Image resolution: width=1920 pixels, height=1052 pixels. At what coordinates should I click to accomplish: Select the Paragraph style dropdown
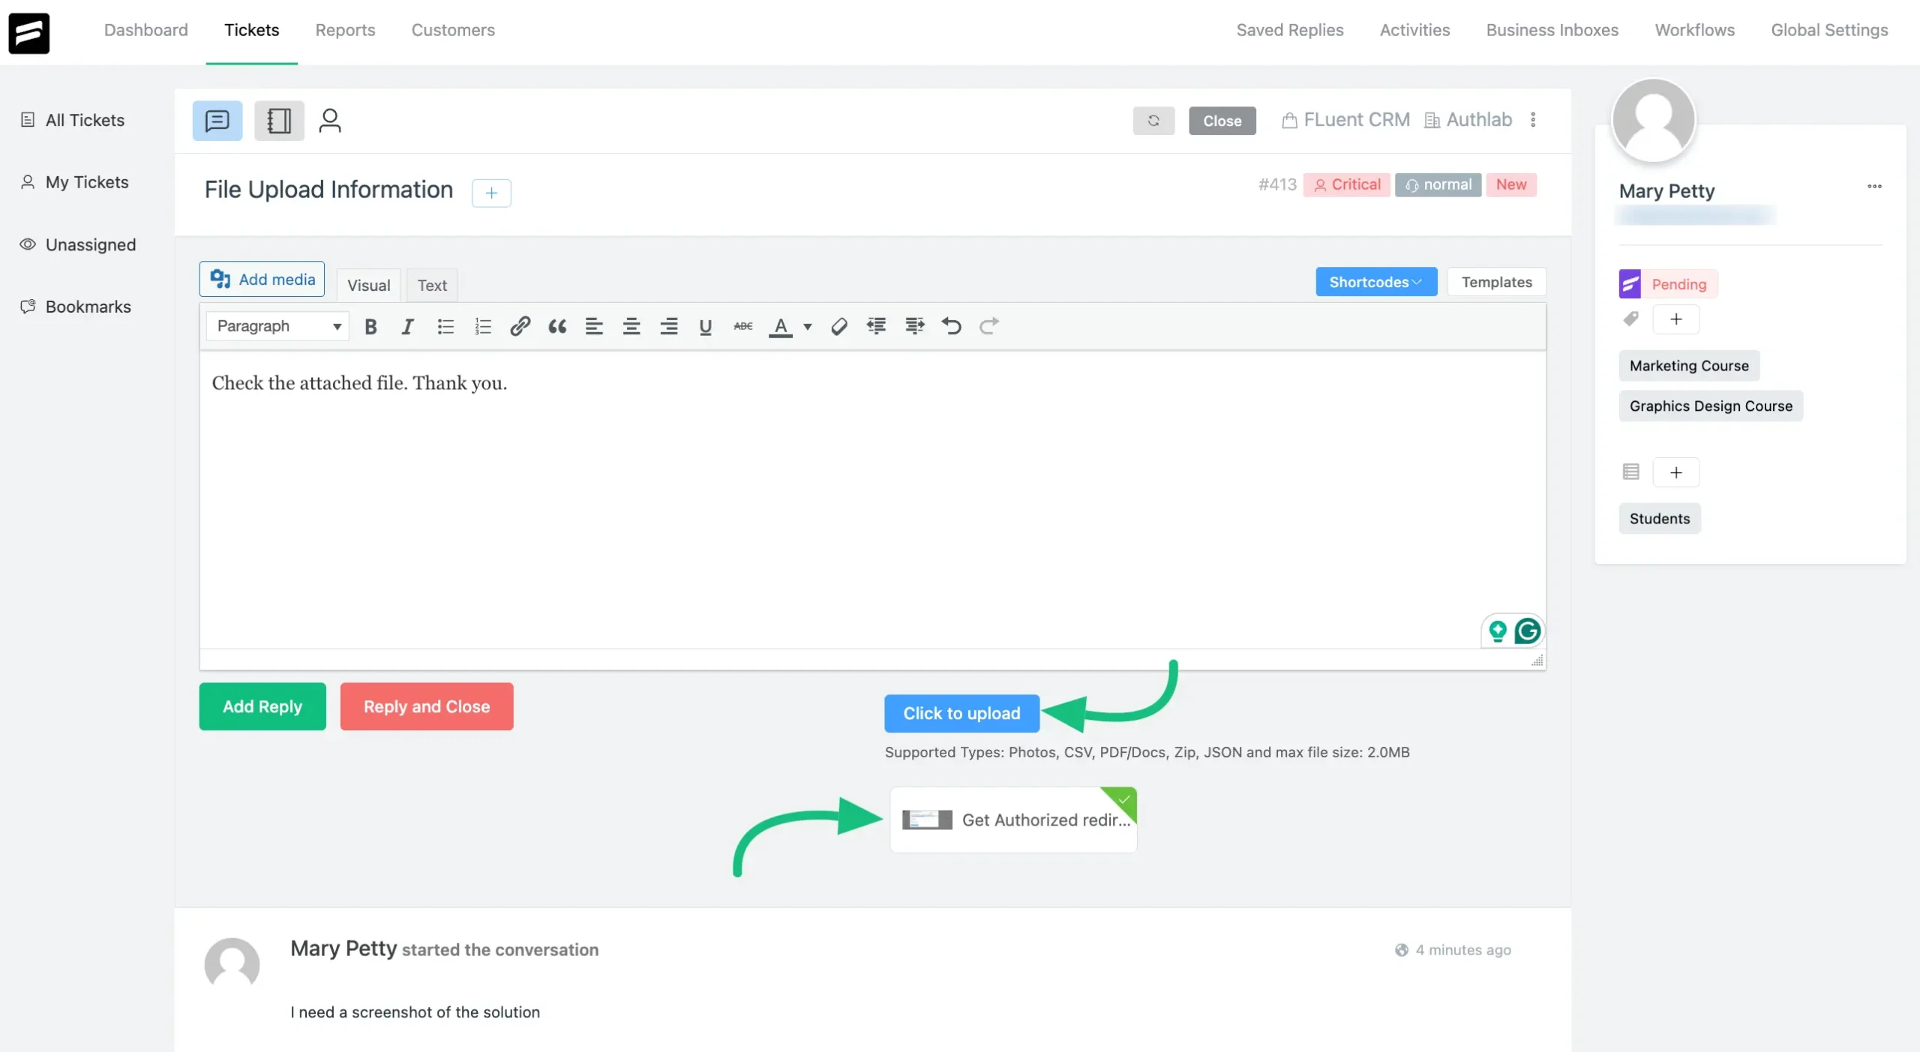(x=277, y=326)
